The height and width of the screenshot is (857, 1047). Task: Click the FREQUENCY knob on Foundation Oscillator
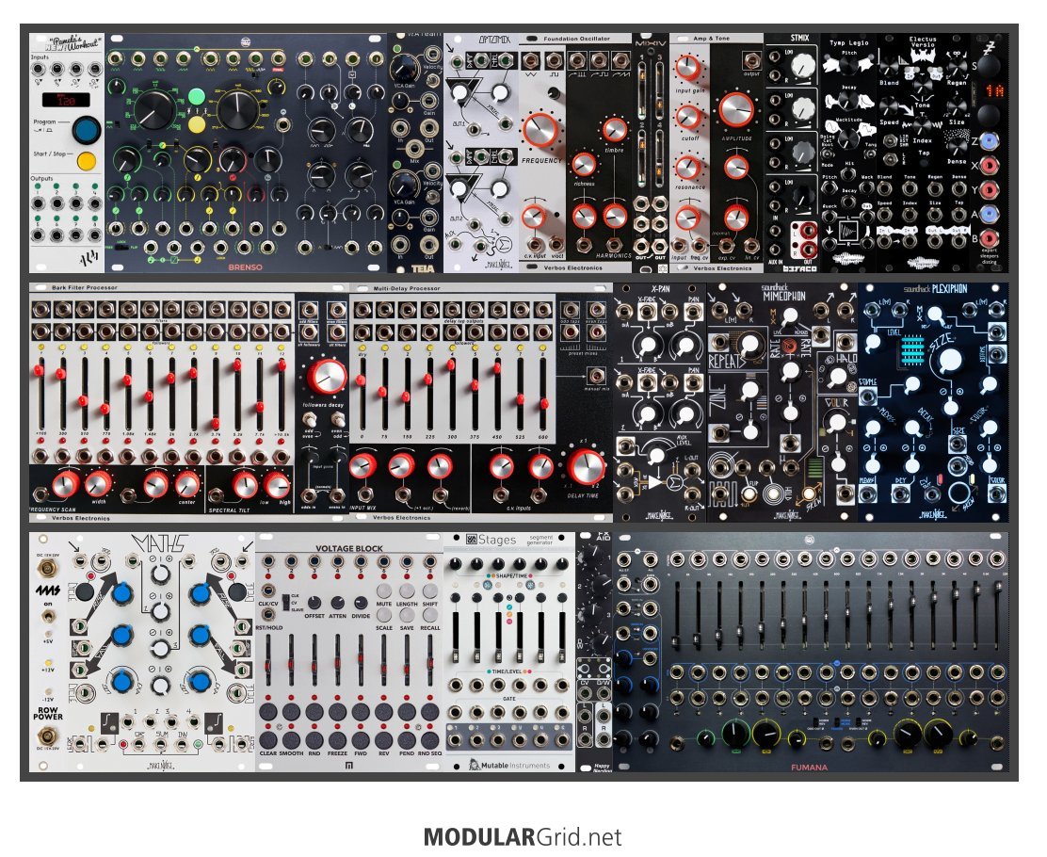[540, 131]
